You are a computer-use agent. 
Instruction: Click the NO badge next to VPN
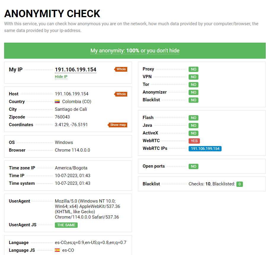pos(193,77)
